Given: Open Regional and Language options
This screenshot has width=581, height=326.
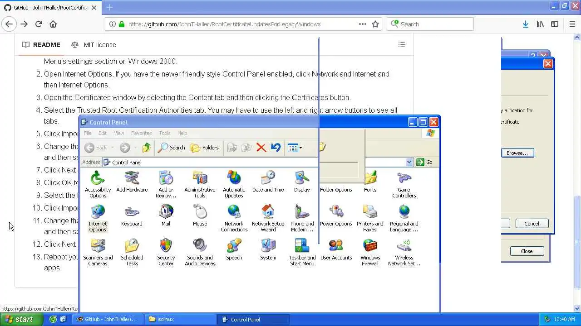Looking at the screenshot, I should [x=404, y=218].
